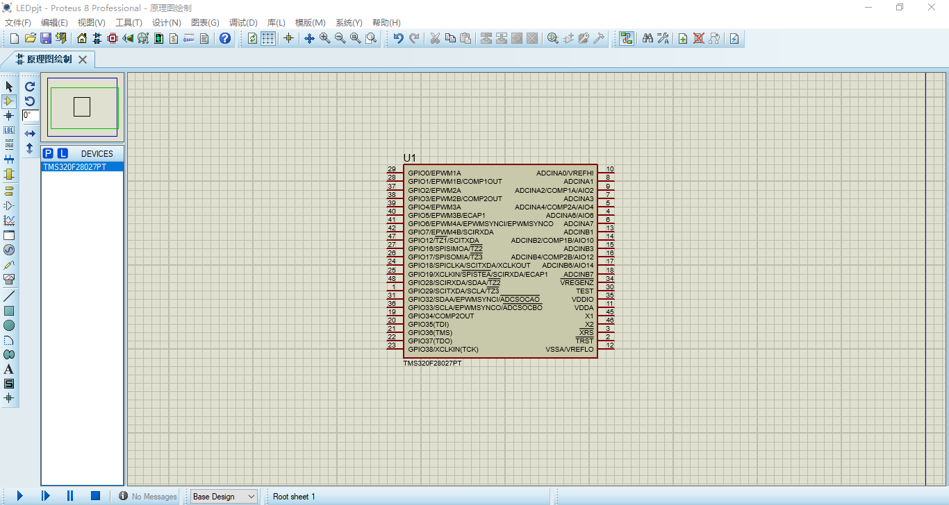Open the Base Design dropdown
949x505 pixels.
click(x=223, y=496)
